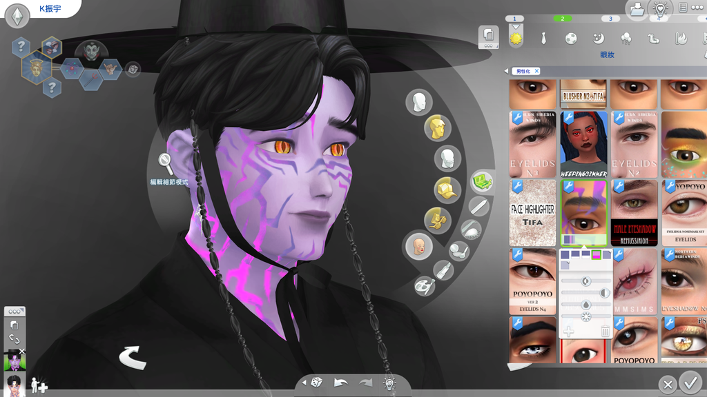Screen dimensions: 707x397
Task: Select the eyeliner pencil icon
Action: point(478,207)
